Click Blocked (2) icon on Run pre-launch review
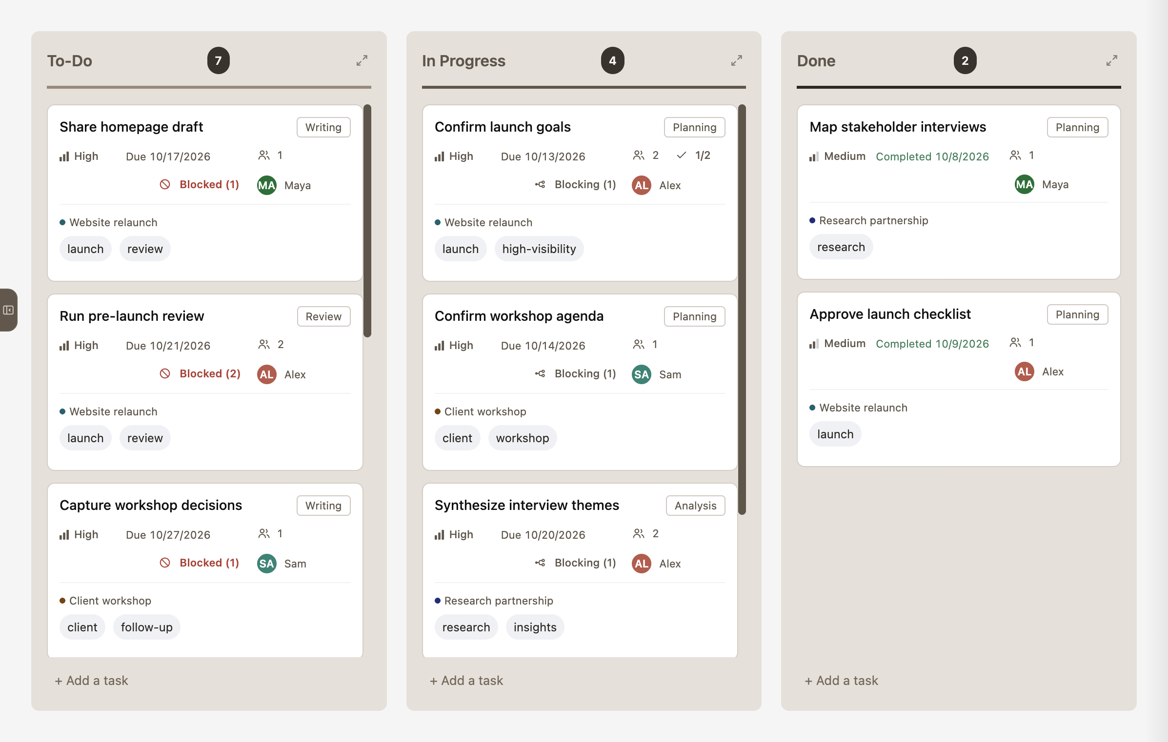 [x=165, y=373]
